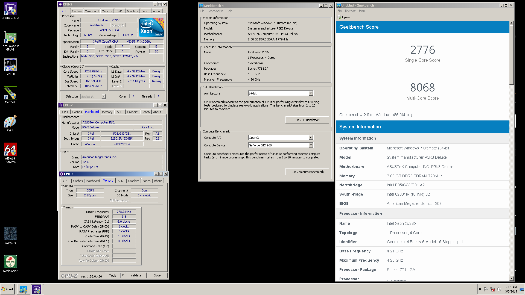The image size is (525, 295).
Task: Click the title bar icon of the top CPU-Z window
Action: pyautogui.click(x=60, y=4)
